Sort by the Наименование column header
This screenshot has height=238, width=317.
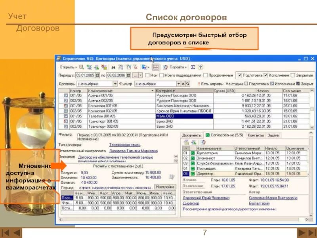click(121, 91)
